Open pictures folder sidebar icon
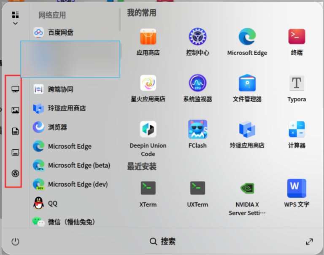 pos(15,110)
